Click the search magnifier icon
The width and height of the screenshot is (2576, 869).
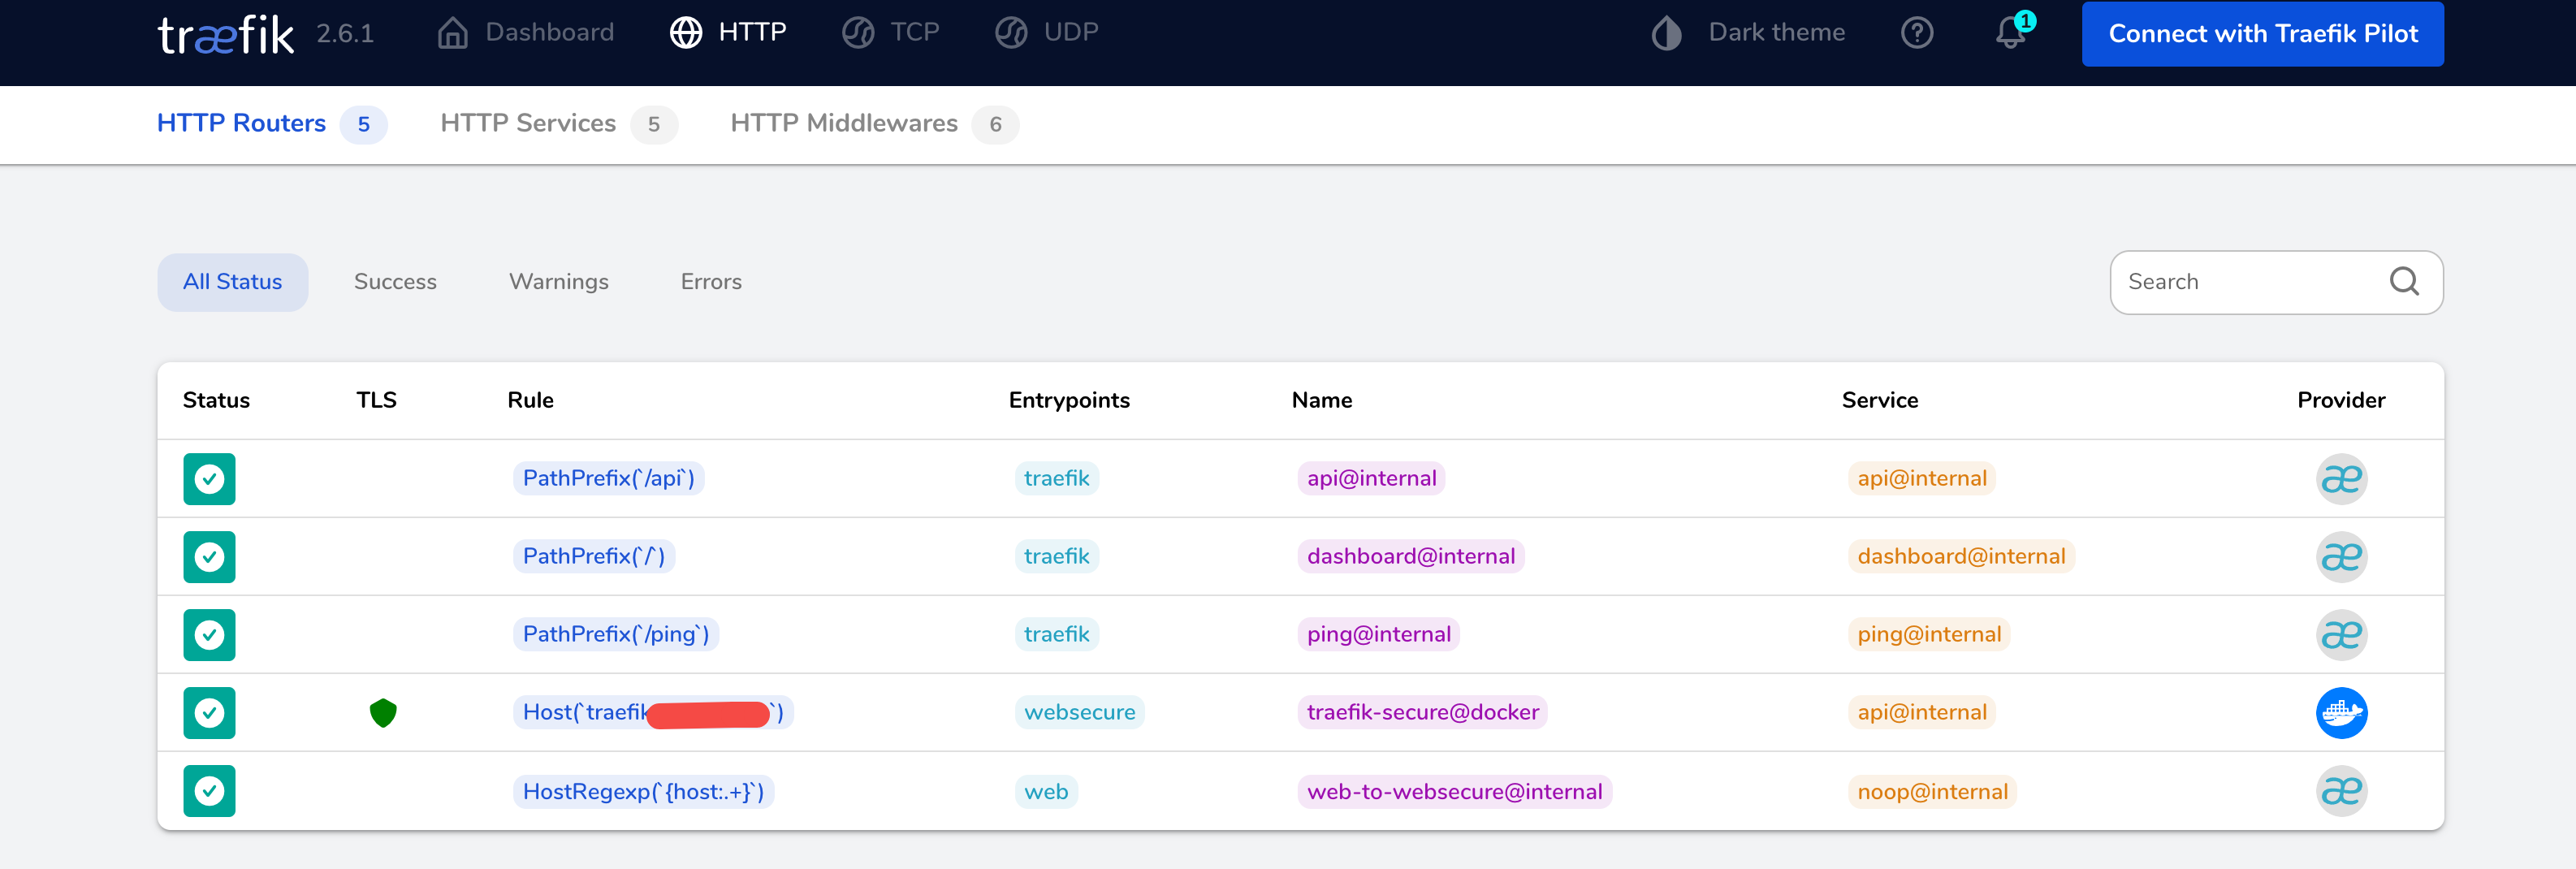pyautogui.click(x=2404, y=281)
